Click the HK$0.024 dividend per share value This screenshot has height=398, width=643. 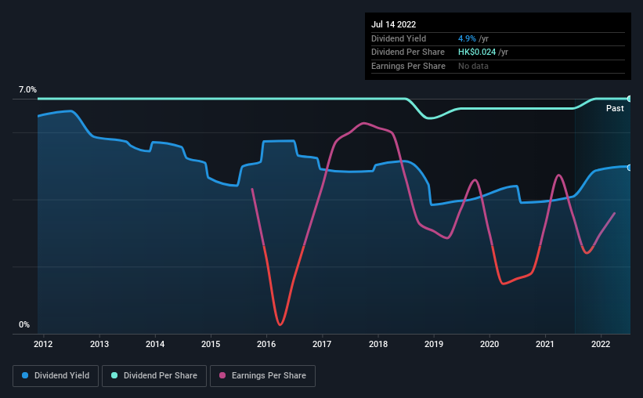click(477, 52)
